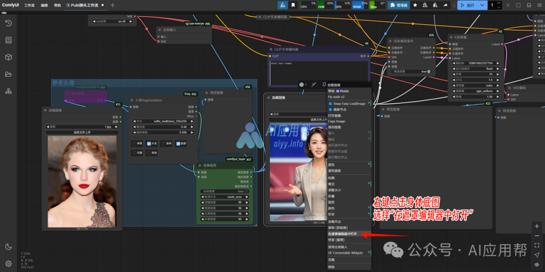545x272 pixels.
Task: Increase 置信度 0.40 with right arrow
Action: coord(193,127)
